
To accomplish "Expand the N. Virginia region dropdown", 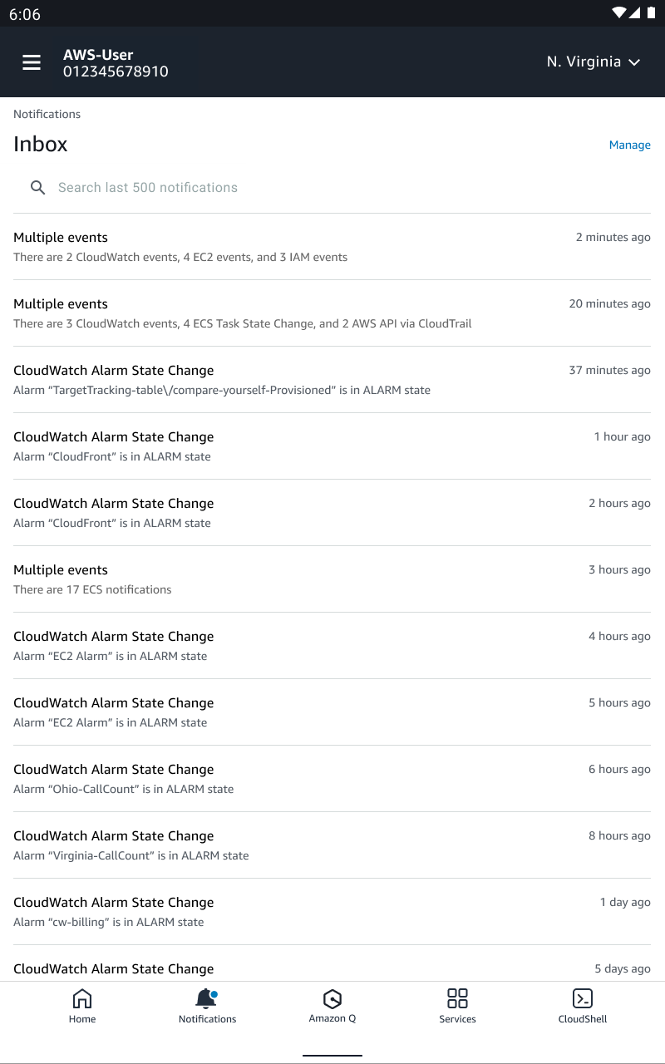I will (593, 62).
